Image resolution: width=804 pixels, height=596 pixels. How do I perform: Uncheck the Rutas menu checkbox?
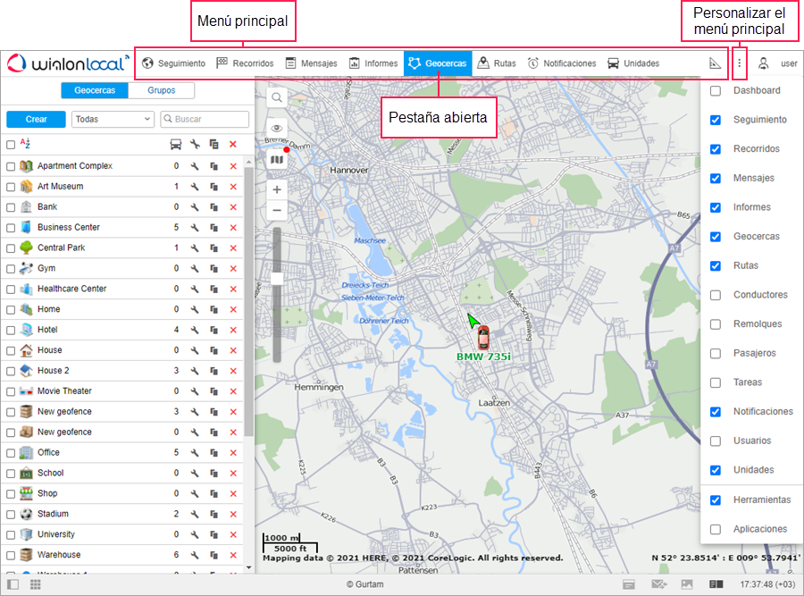point(716,265)
